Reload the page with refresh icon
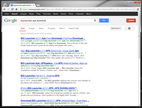 pos(12,9)
